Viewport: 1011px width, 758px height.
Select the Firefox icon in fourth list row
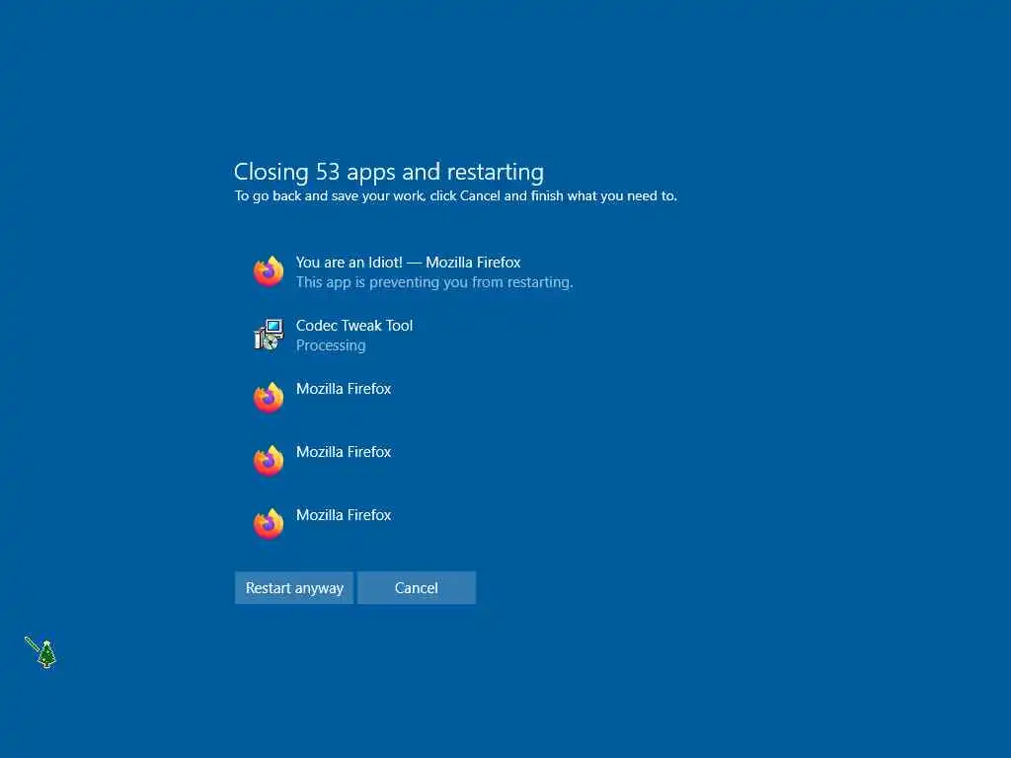coord(269,461)
